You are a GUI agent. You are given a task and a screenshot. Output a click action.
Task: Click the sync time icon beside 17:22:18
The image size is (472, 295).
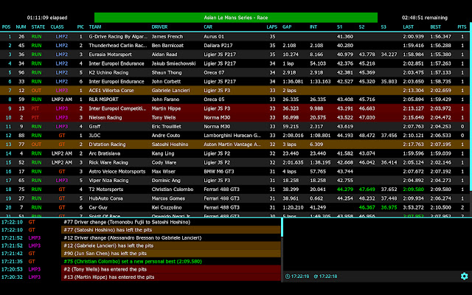pyautogui.click(x=316, y=277)
